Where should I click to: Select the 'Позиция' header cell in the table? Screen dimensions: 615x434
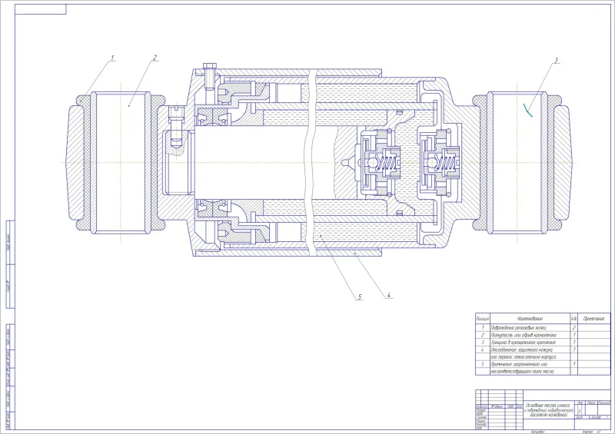[x=482, y=319]
